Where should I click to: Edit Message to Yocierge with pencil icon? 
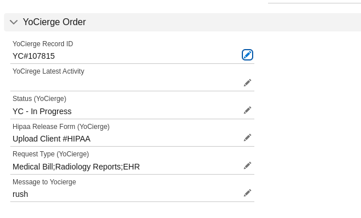(x=248, y=193)
